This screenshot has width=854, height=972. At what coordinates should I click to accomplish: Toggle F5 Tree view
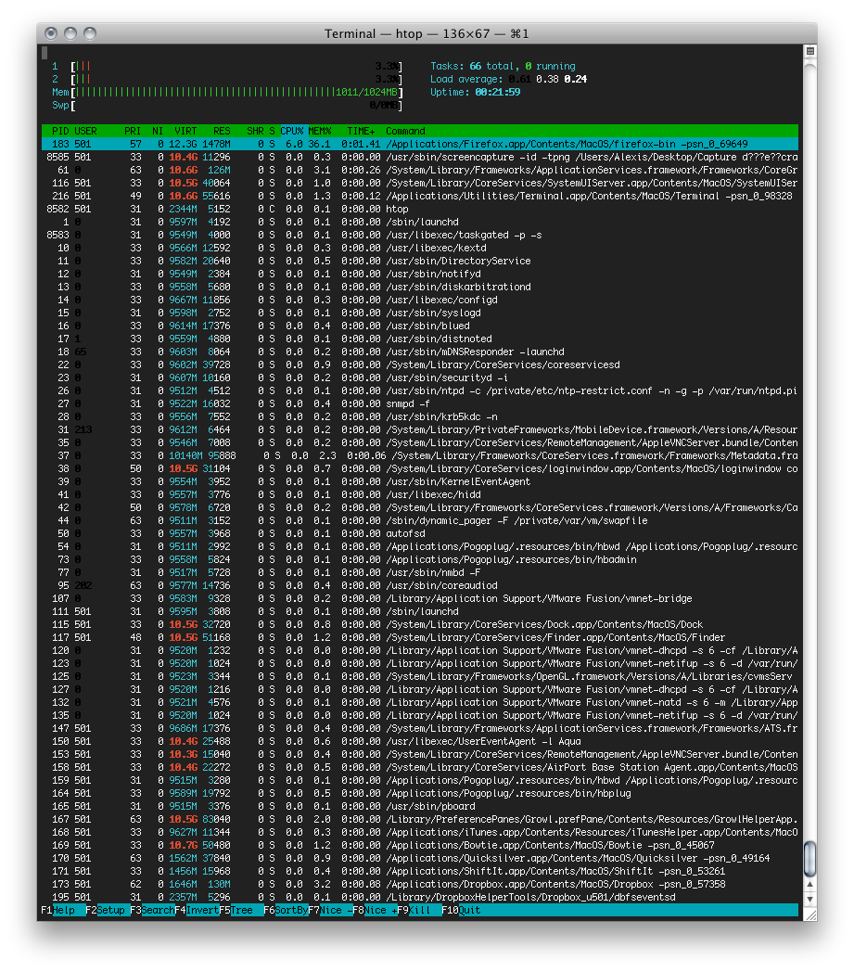(241, 910)
